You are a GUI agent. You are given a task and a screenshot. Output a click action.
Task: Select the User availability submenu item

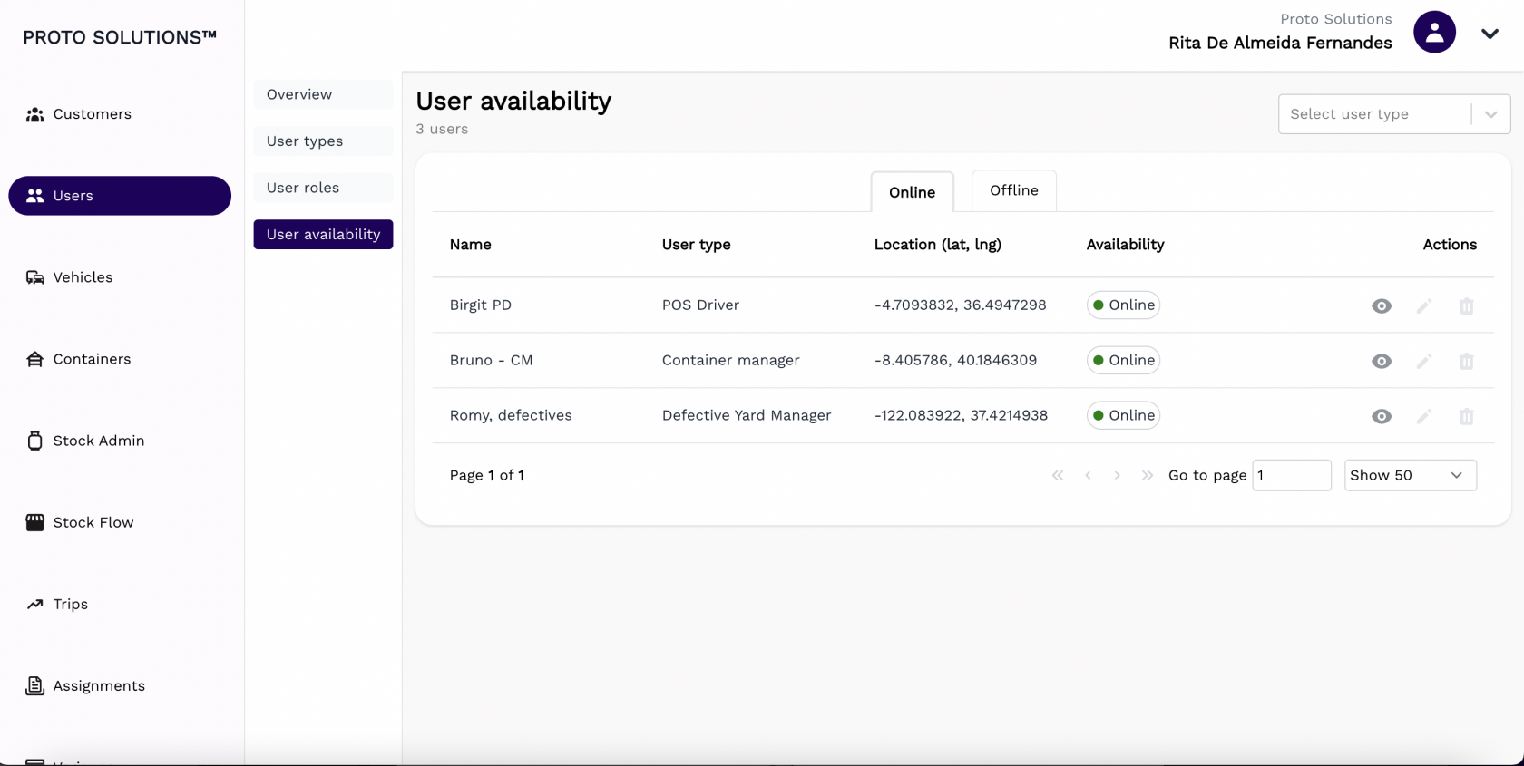coord(323,234)
